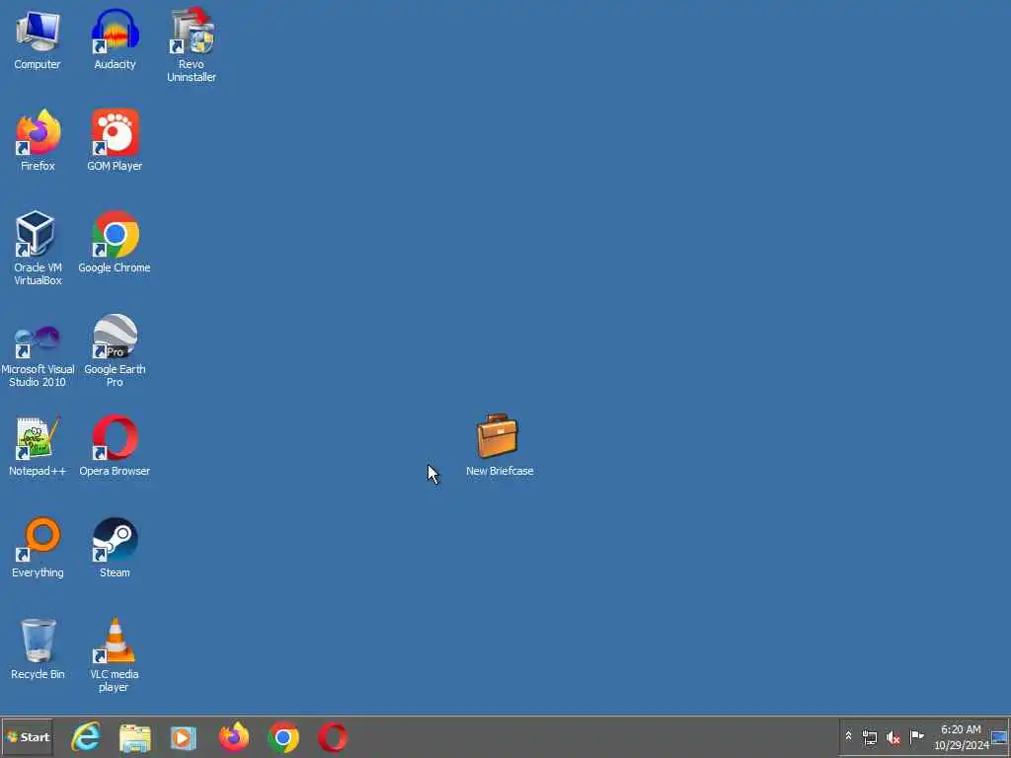Select the Notepad++ desktop icon

[x=38, y=446]
